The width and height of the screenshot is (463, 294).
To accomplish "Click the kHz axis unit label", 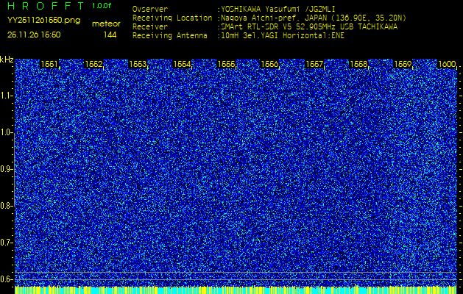I will click(7, 60).
